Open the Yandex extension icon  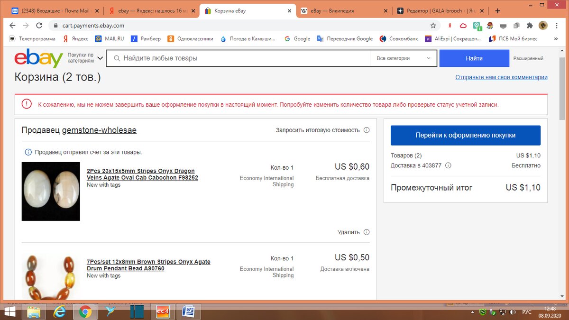pos(450,26)
